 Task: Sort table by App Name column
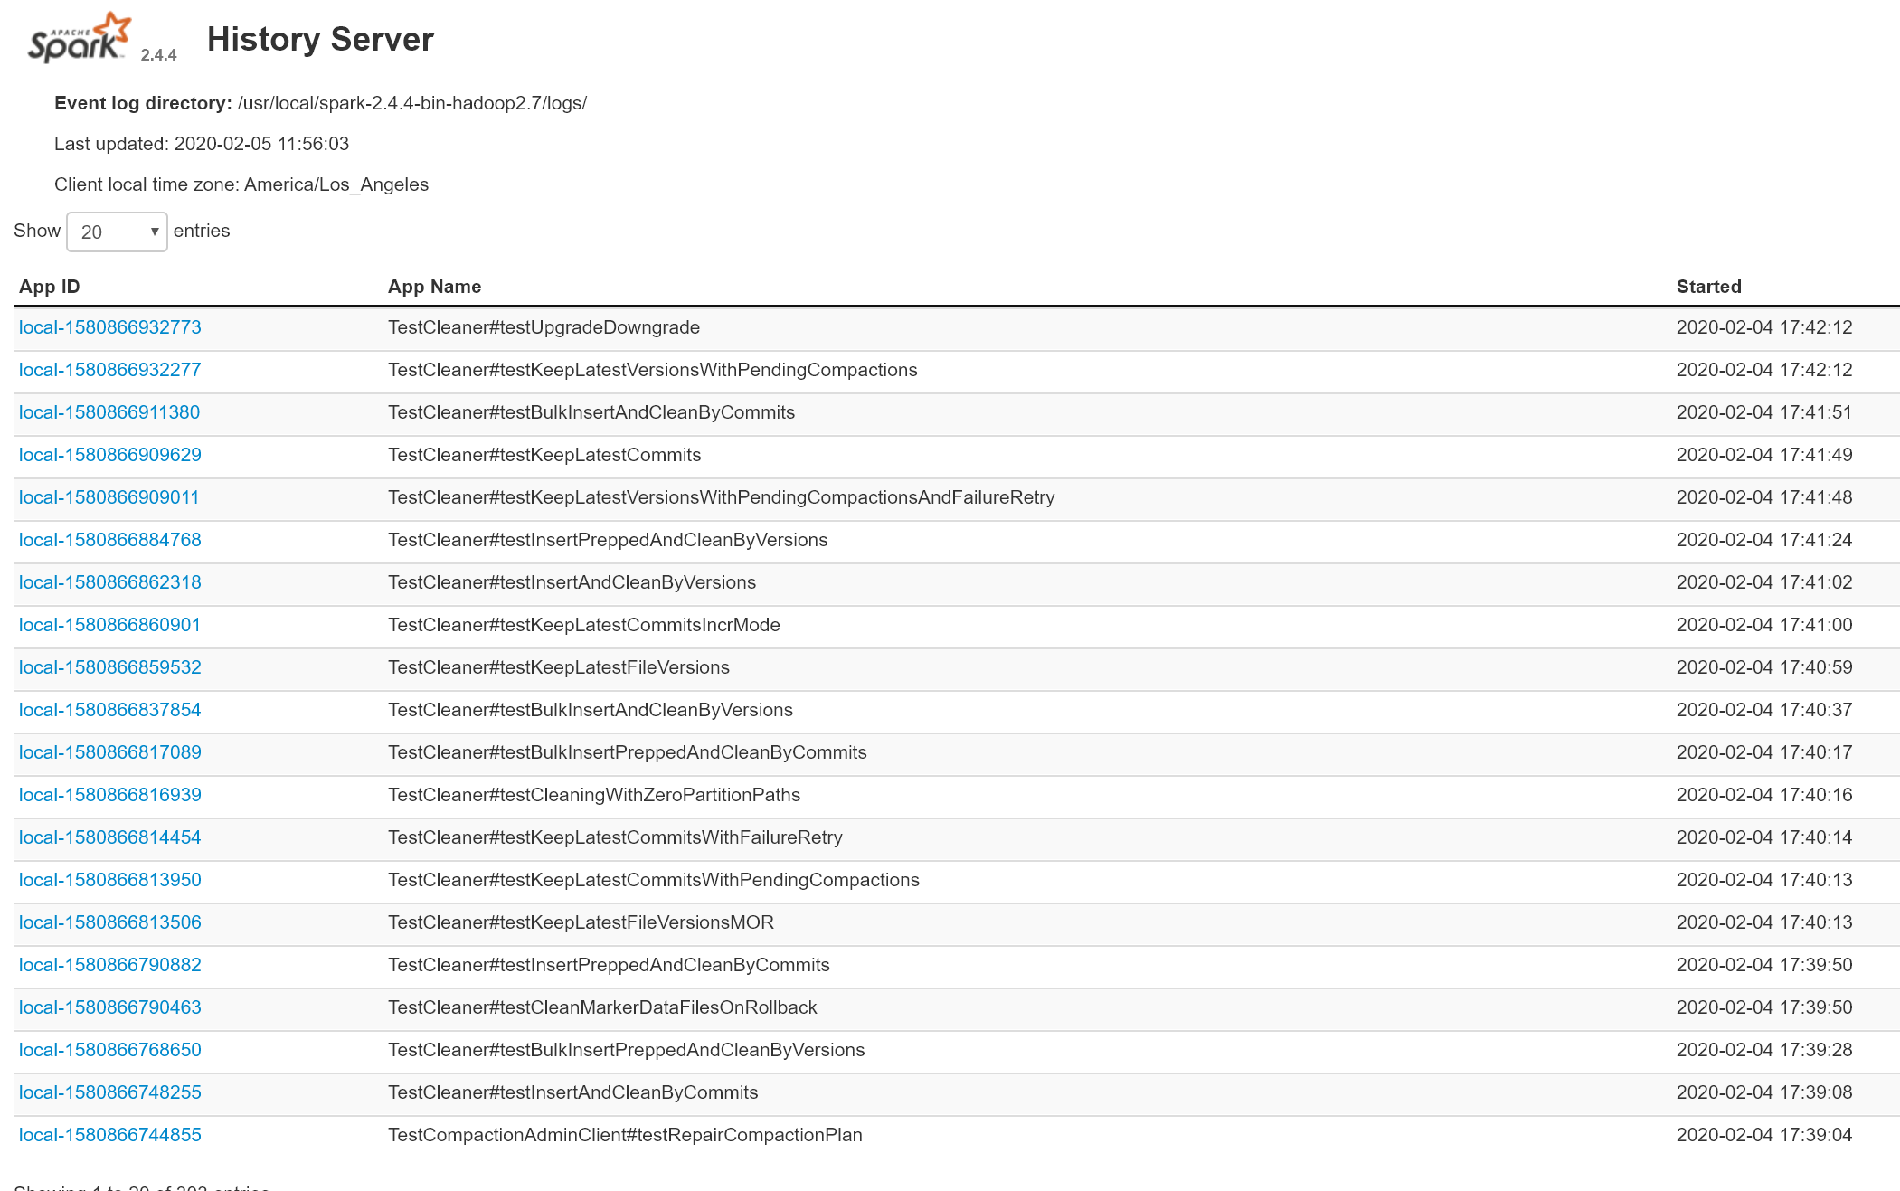pyautogui.click(x=434, y=287)
